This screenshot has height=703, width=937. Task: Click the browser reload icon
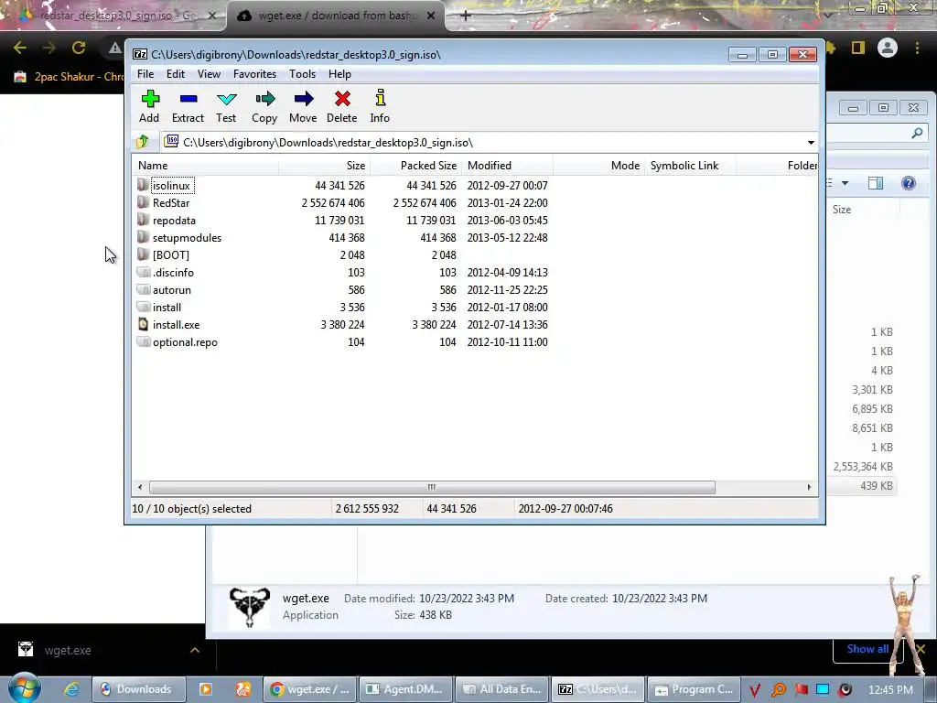tap(79, 48)
